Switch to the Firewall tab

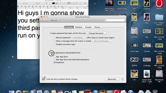tap(88, 27)
